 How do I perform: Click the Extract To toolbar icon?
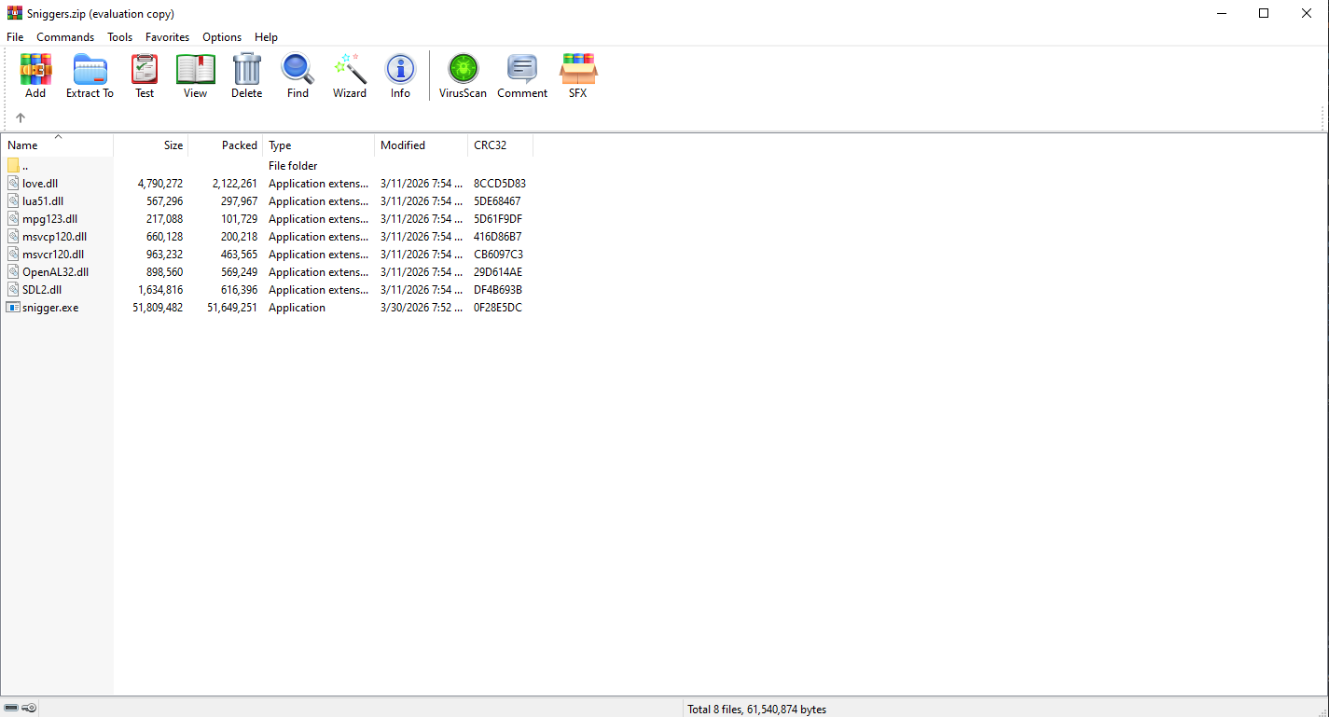[x=90, y=69]
